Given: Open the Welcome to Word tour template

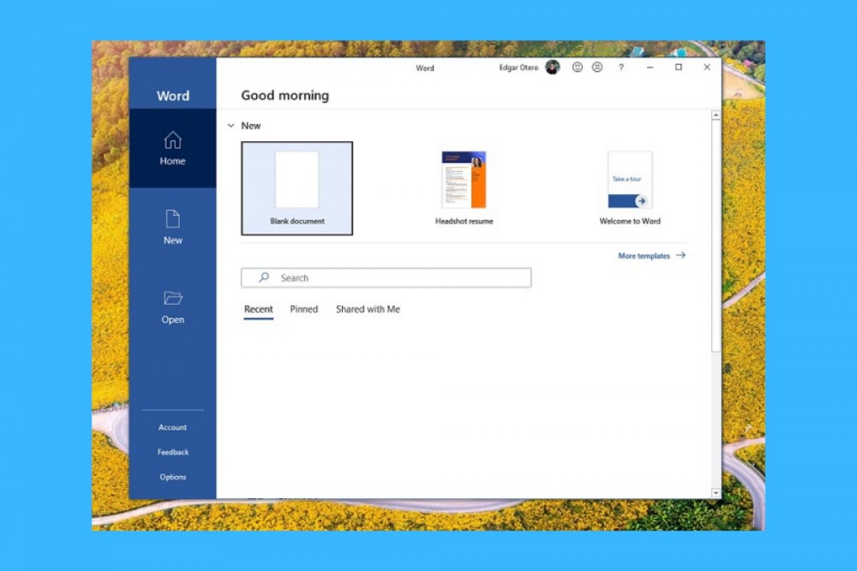Looking at the screenshot, I should [x=630, y=188].
